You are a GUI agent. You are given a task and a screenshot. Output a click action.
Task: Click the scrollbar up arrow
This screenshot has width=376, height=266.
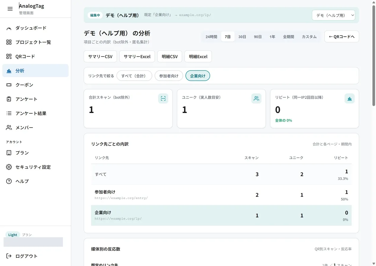point(374,2)
